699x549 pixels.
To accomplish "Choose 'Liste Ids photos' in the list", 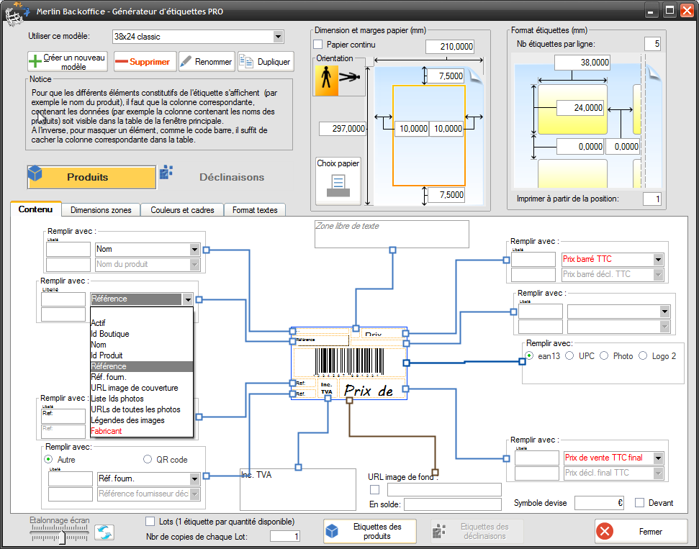I will coord(142,399).
